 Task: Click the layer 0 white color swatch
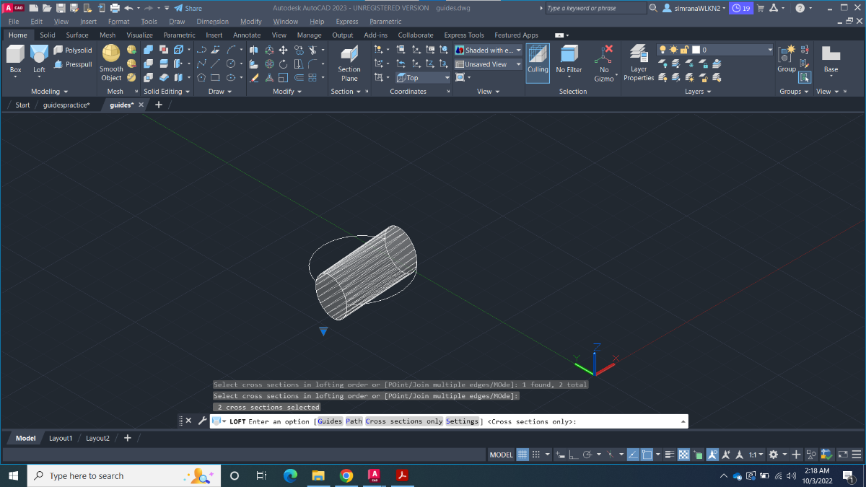click(696, 50)
